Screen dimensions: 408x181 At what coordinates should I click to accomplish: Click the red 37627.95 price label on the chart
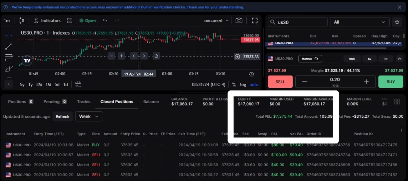[x=250, y=40]
